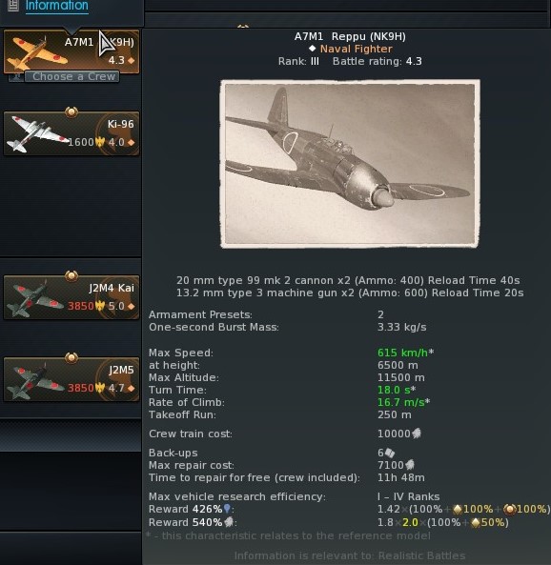This screenshot has width=551, height=565.
Task: Click the golden eagle icon beside 1600
Action: [x=100, y=142]
